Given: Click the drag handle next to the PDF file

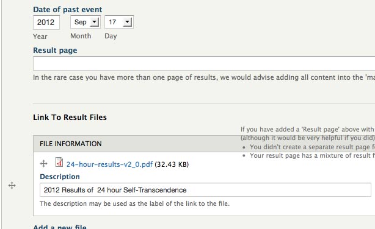Looking at the screenshot, I should pos(43,164).
